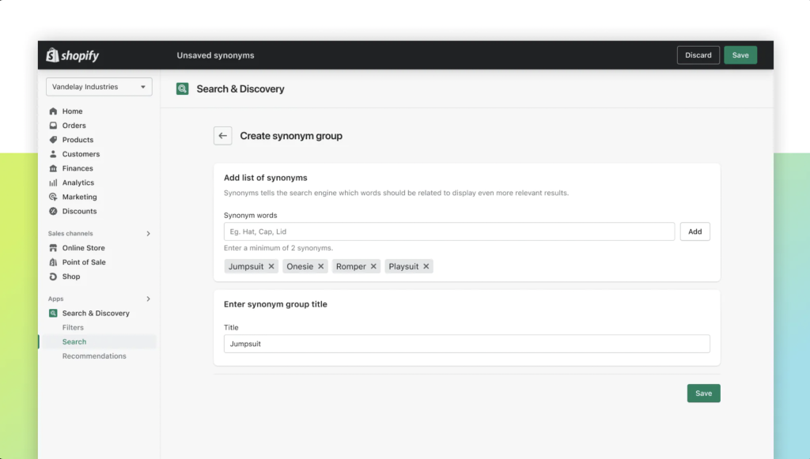Open the Home page from the sidebar
The height and width of the screenshot is (459, 810).
click(x=72, y=111)
